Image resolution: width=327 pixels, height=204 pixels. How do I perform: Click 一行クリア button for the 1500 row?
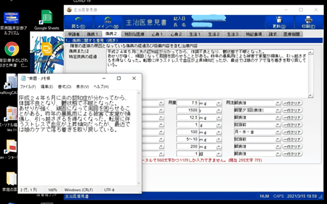point(292,110)
